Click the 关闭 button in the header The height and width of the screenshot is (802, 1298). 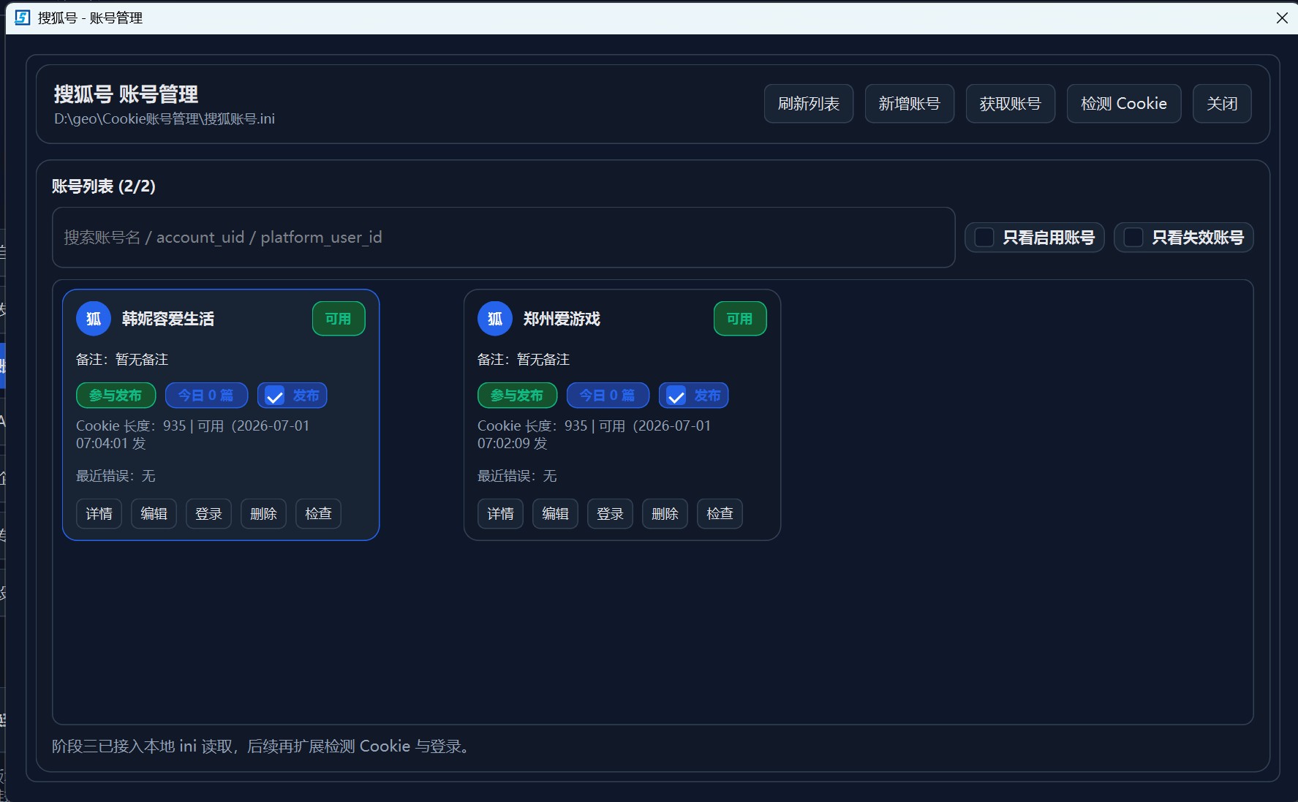coord(1222,104)
